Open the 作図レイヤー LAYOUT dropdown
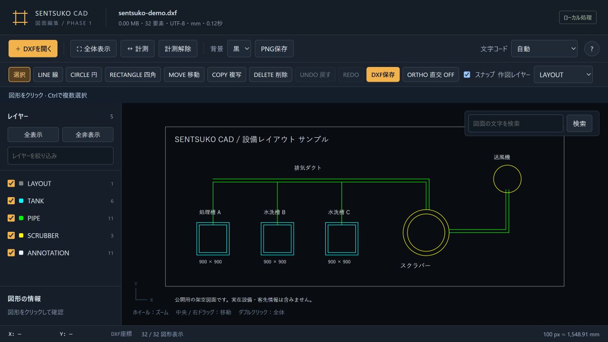 (x=563, y=75)
